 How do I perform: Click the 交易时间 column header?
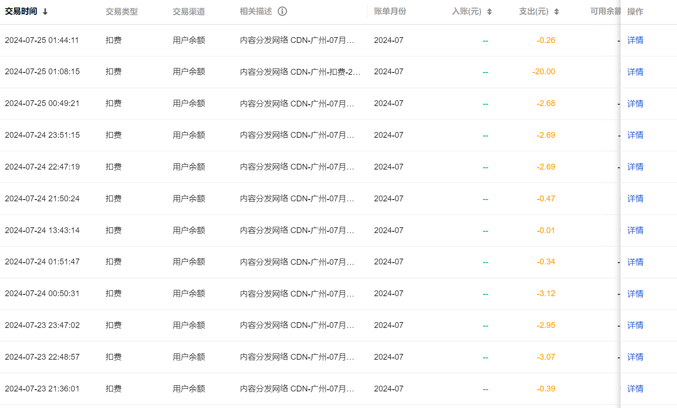point(21,11)
